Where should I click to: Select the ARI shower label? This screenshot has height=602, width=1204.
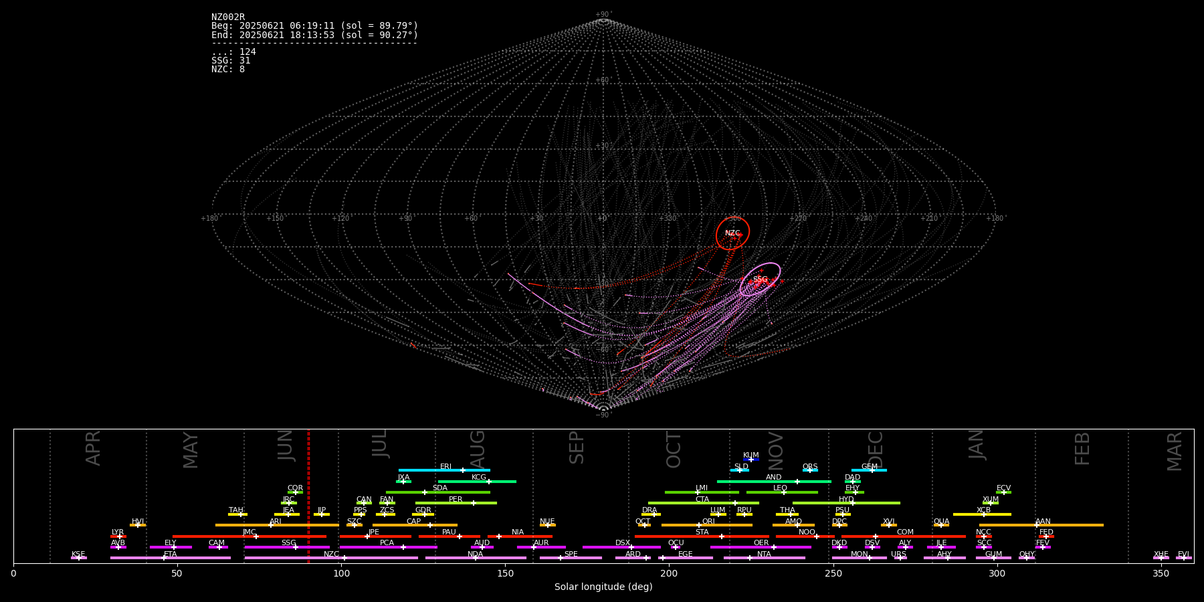click(x=276, y=522)
